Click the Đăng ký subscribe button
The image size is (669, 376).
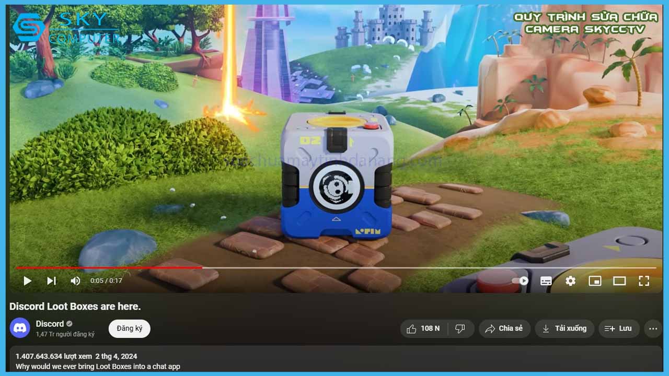coord(129,328)
